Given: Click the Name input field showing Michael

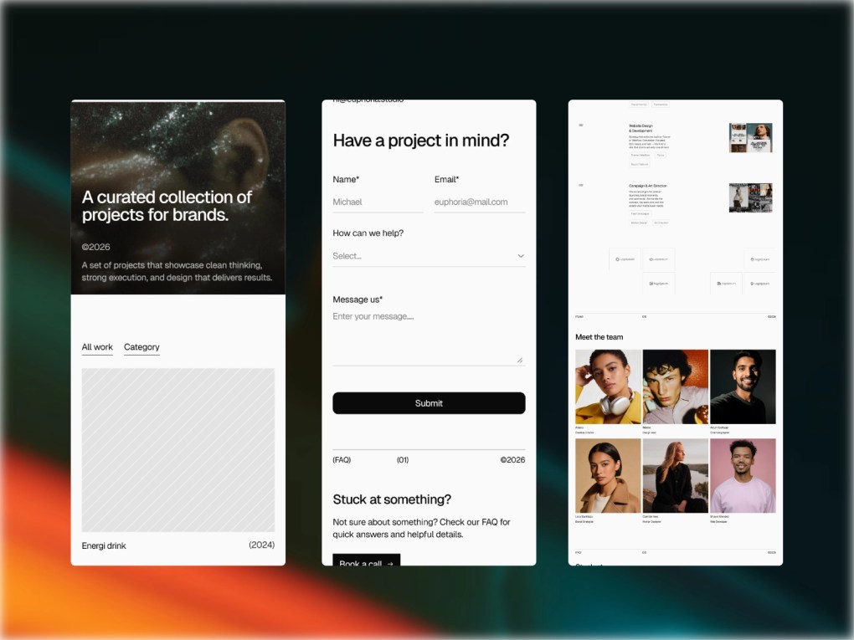Looking at the screenshot, I should 378,202.
